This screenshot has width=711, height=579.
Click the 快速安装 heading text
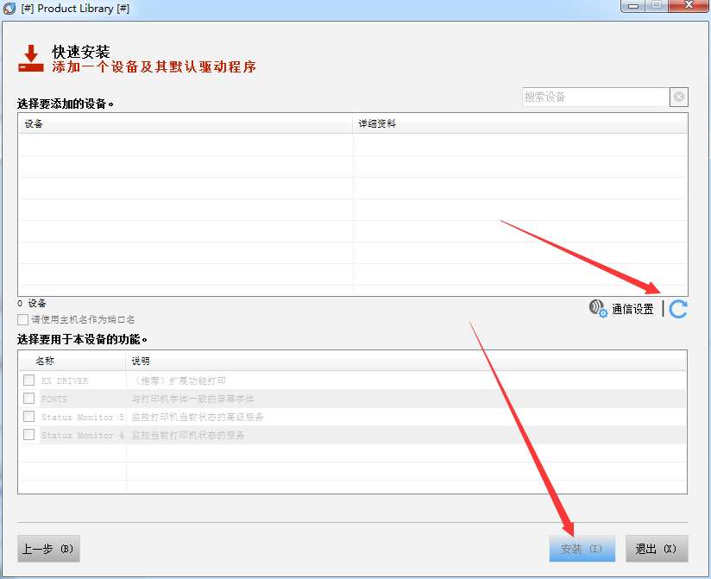tap(81, 52)
